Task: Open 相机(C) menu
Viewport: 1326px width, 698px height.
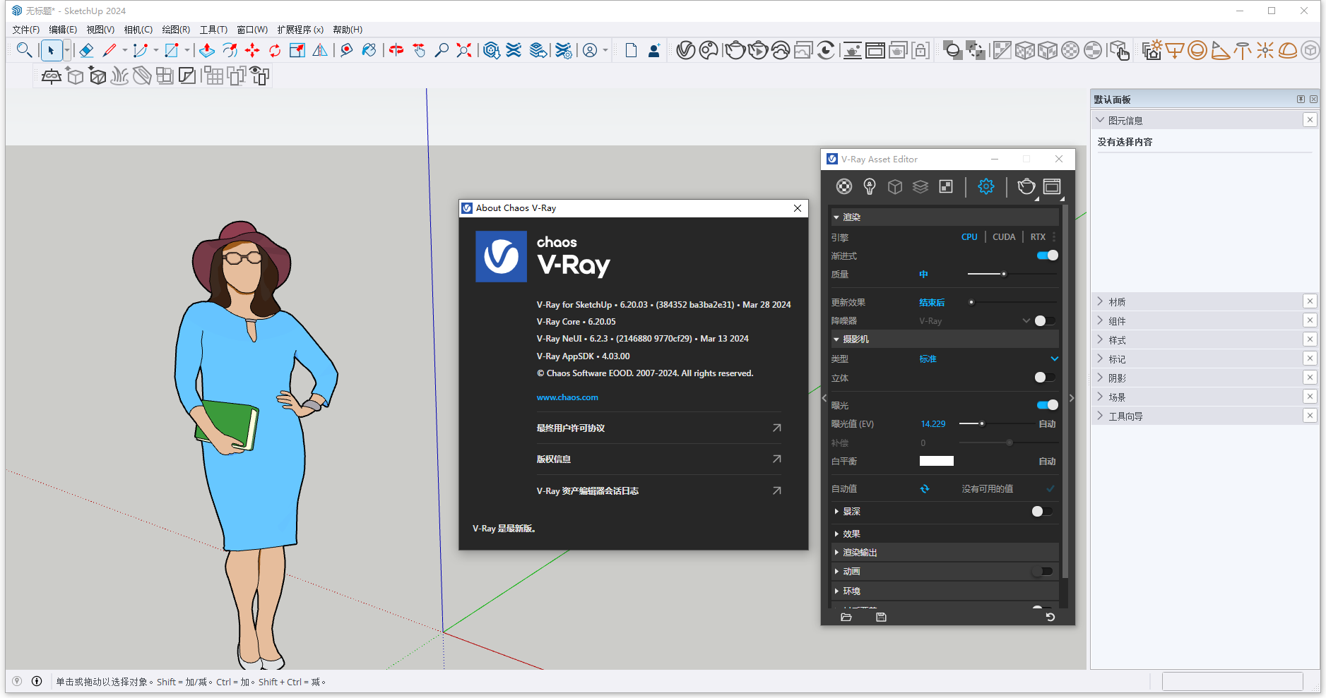Action: [138, 30]
